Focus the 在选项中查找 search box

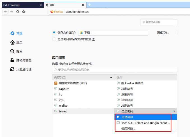(x=159, y=22)
